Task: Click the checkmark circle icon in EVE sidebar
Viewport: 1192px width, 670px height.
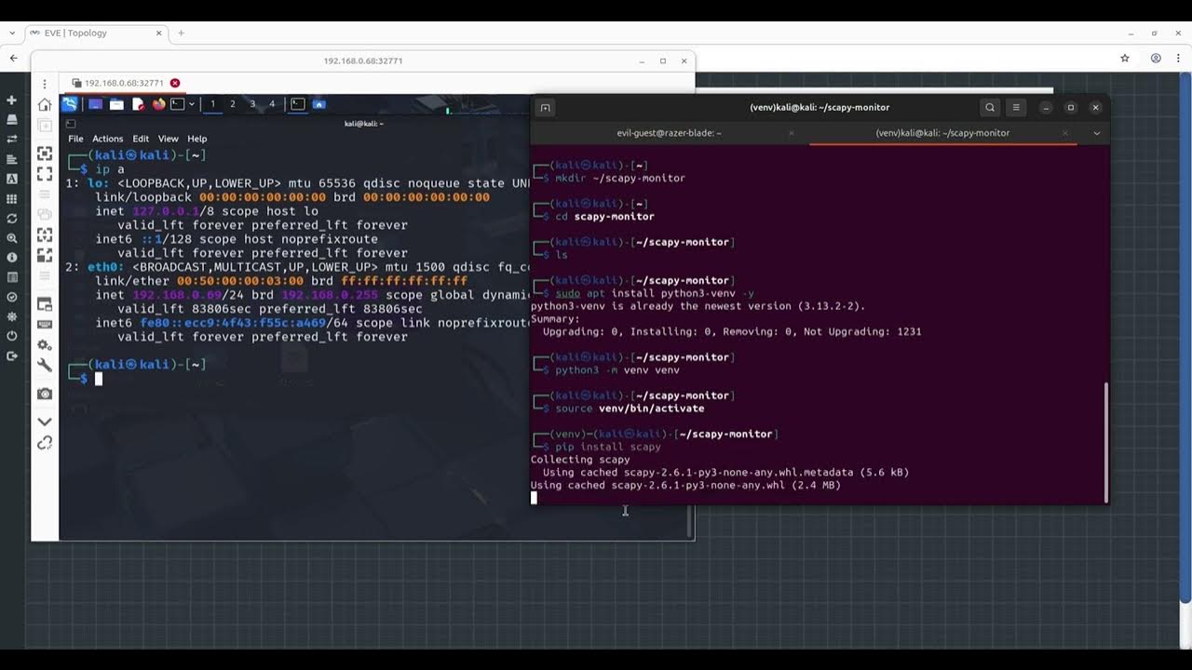Action: [12, 297]
